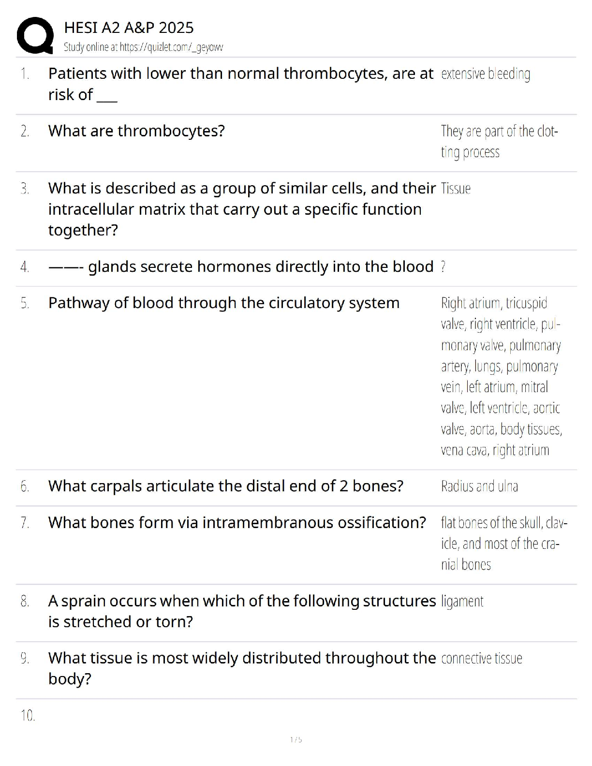592x766 pixels.
Task: Click the HESI A2 A&P 2025 title
Action: pos(129,28)
